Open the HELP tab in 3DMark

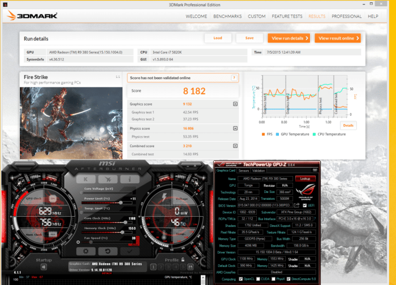coord(373,16)
